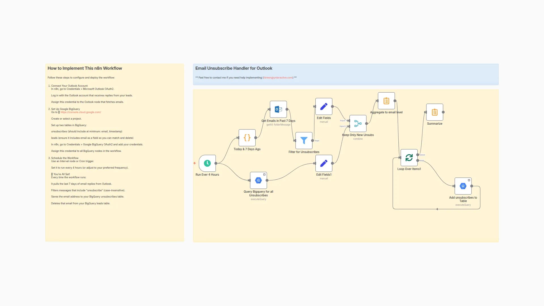Viewport: 544px width, 306px height.
Task: Click the lightning trigger icon beside schedule node
Action: pos(195,163)
